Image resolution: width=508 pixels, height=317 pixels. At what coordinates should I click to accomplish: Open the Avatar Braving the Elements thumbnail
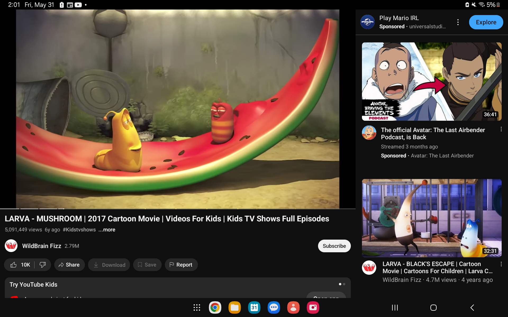432,81
